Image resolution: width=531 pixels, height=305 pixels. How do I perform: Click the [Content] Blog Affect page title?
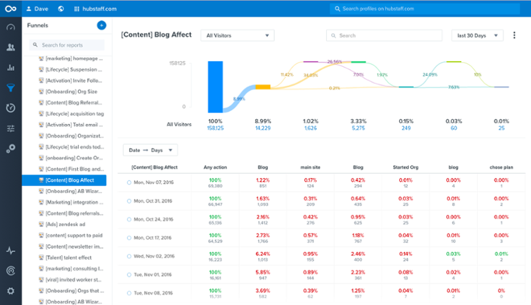tap(157, 35)
